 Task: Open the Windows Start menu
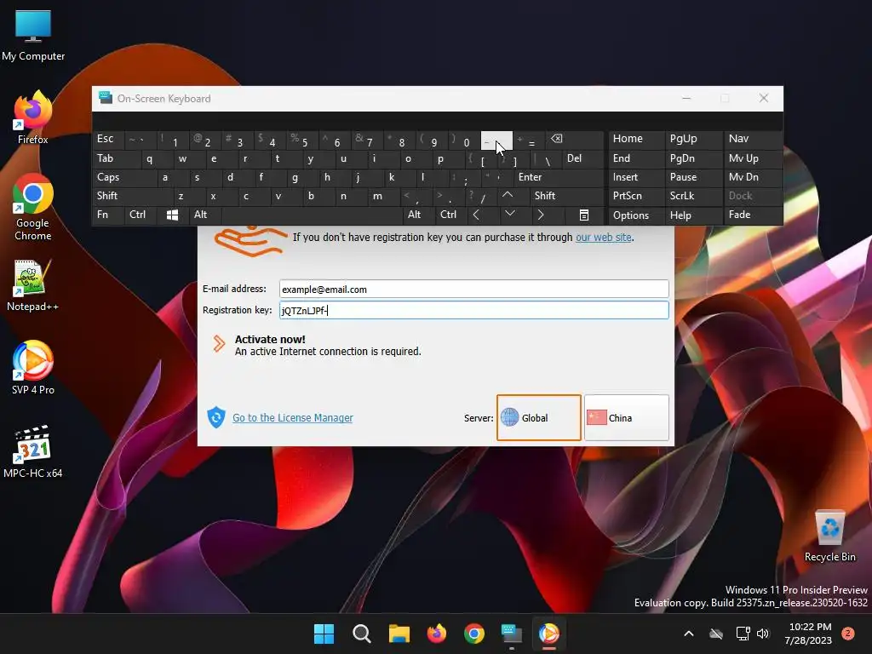324,634
